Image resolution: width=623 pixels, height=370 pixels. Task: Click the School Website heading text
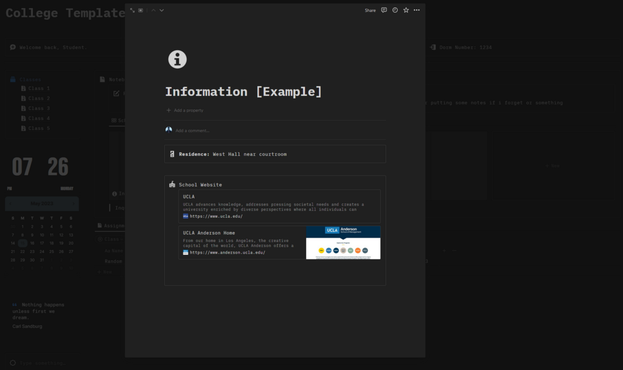200,185
